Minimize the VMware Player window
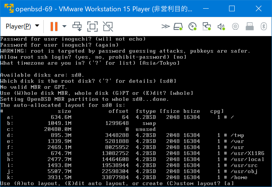The image size is (272, 187). (x=206, y=9)
